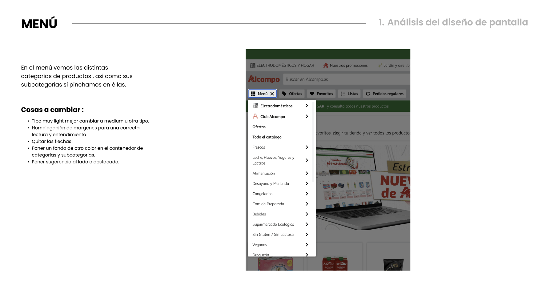Open ELECTRODOMÉSTICOS Y HOGAR top link
Screen dimensions: 542x305
[285, 66]
